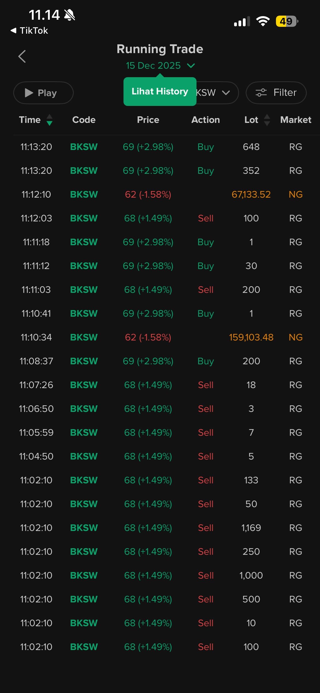Return to TikTok via back link

[30, 31]
